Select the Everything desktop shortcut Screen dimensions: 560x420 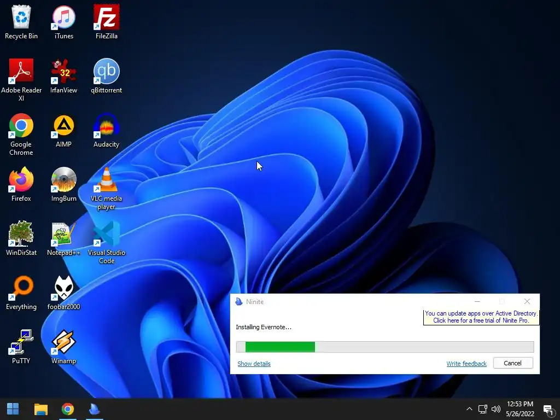(21, 293)
